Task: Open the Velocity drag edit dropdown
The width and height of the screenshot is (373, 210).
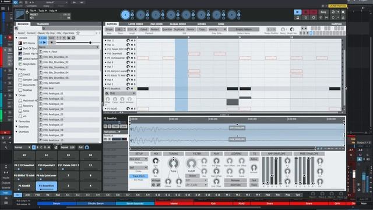Action: click(217, 29)
